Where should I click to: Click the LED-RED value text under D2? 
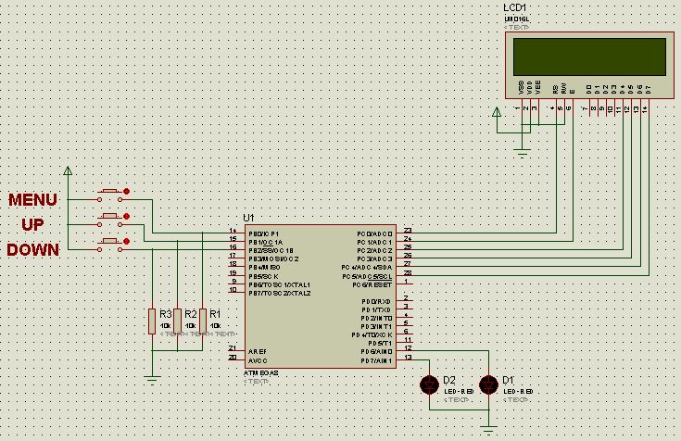(x=459, y=392)
